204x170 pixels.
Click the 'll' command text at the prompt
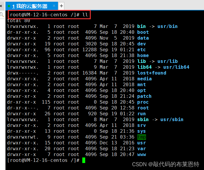pyautogui.click(x=85, y=15)
